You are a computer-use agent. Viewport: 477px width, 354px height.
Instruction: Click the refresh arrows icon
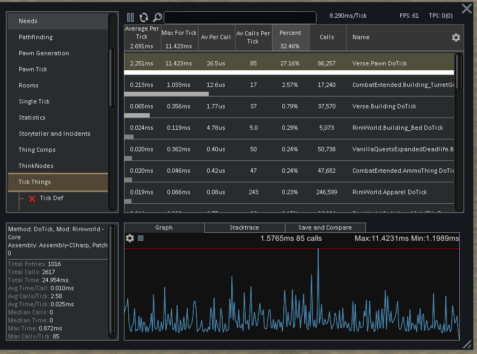click(144, 18)
